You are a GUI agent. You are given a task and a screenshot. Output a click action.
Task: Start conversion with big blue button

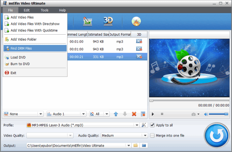(x=217, y=135)
